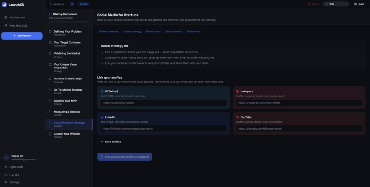Open Defining Your Problem lesson

69,33
